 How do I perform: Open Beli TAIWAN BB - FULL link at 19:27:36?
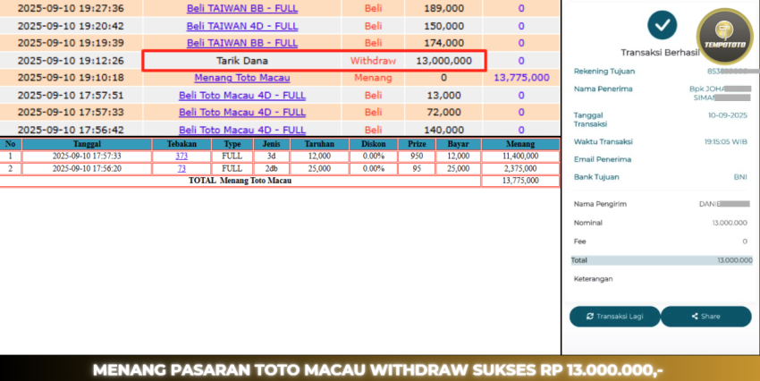click(x=242, y=8)
